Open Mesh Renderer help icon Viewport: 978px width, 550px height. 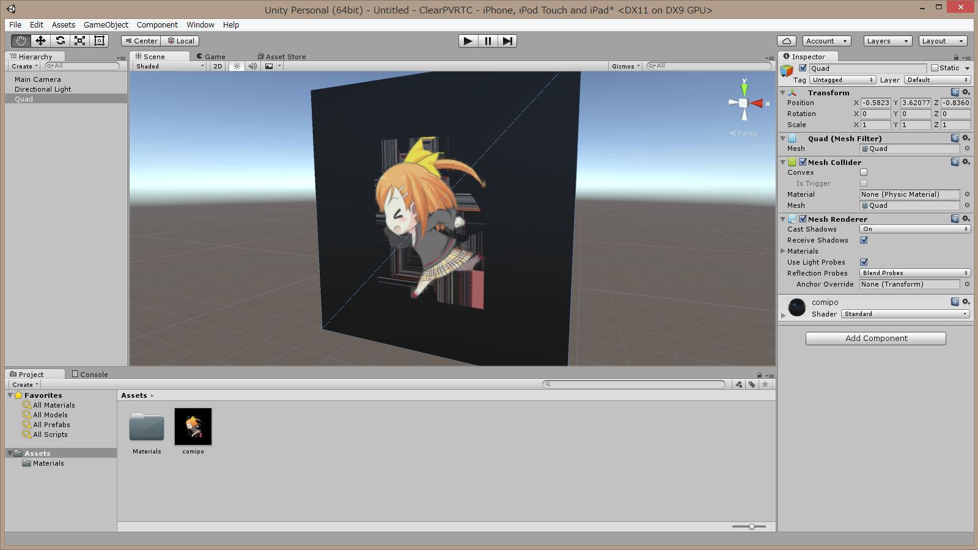click(955, 219)
